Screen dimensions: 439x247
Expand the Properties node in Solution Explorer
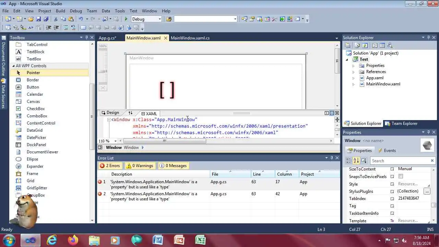[x=353, y=66]
